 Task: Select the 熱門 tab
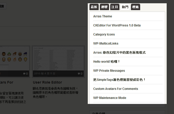point(125,7)
